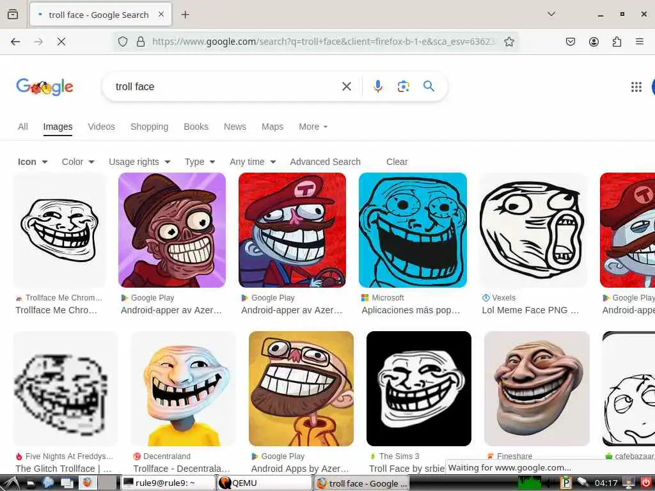
Task: Open the Google apps grid
Action: click(x=636, y=87)
